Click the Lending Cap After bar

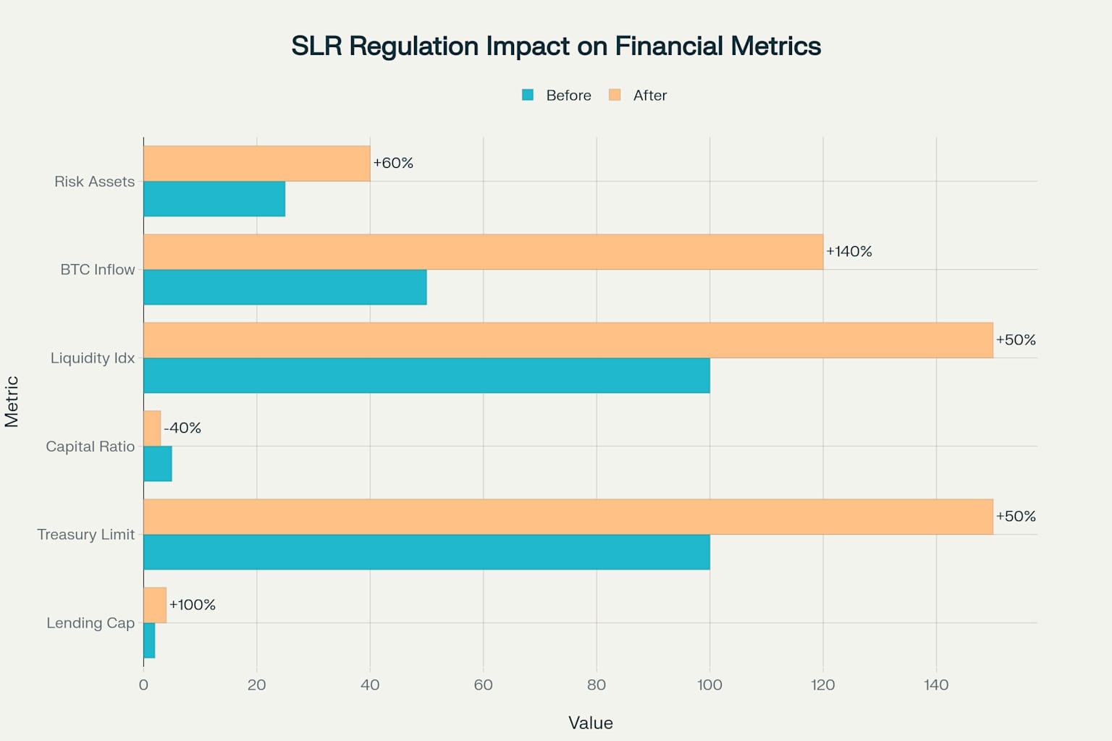(x=155, y=605)
